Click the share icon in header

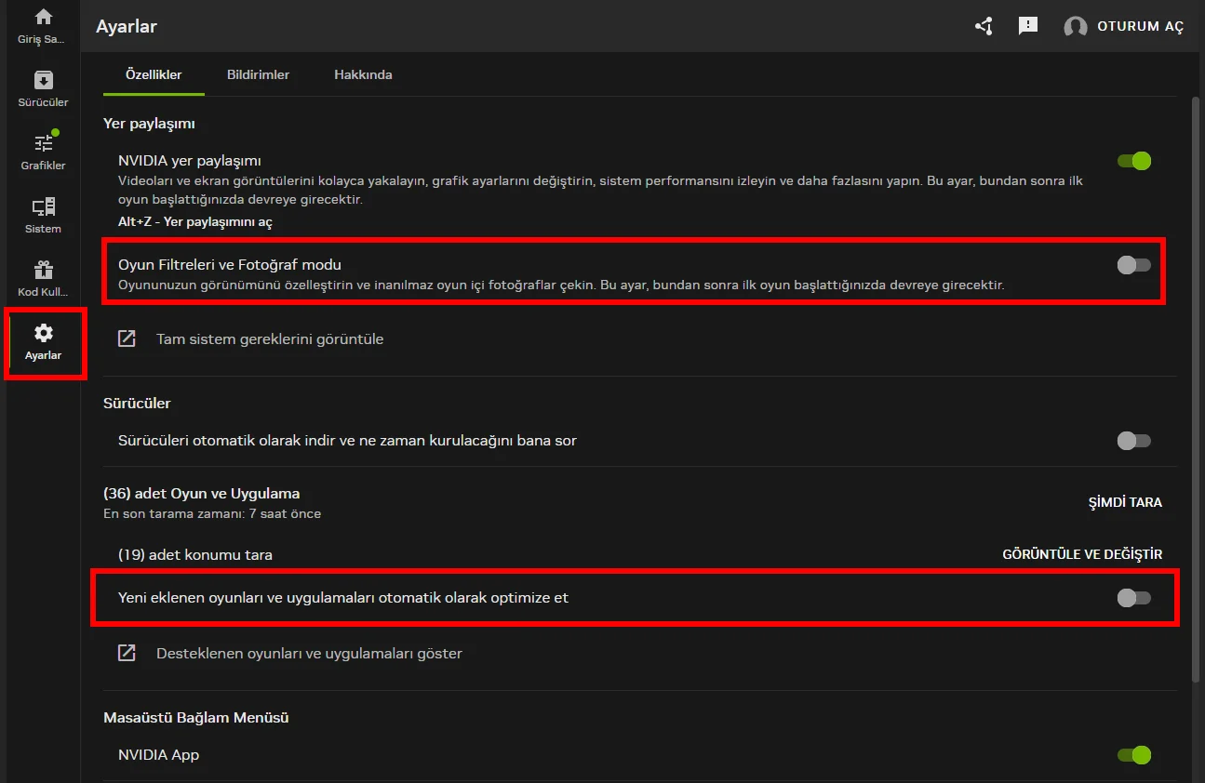984,26
